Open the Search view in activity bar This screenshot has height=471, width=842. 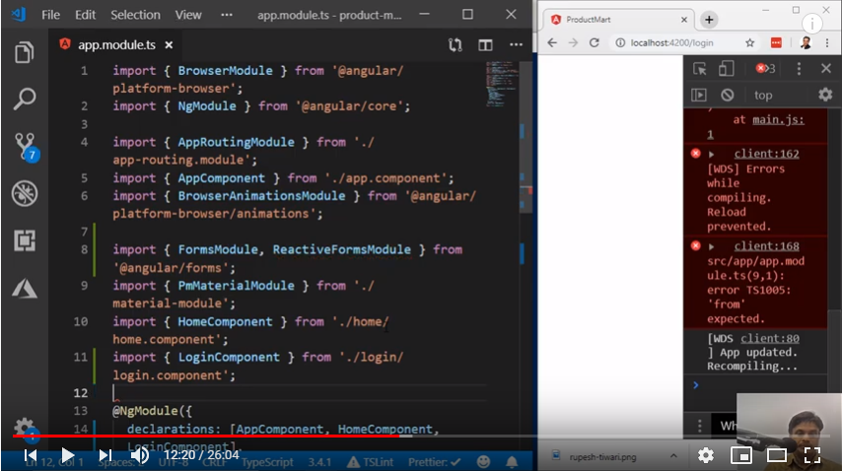pyautogui.click(x=25, y=99)
